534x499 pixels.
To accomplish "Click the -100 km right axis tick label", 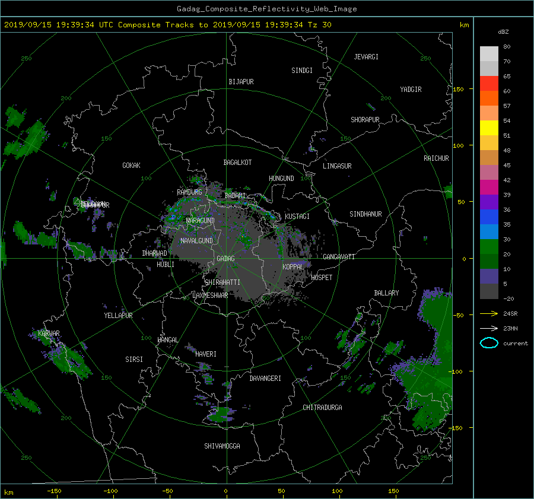I will (456, 371).
